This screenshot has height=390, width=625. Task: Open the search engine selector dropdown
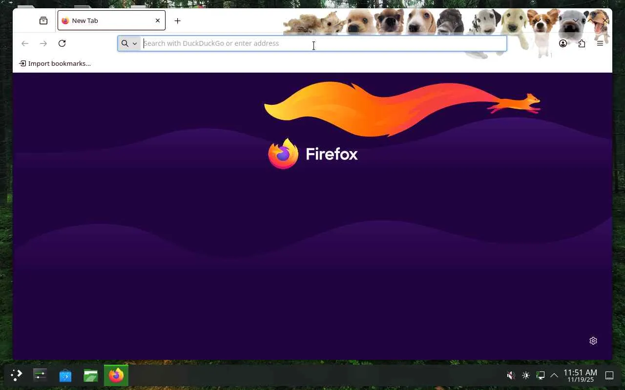129,43
